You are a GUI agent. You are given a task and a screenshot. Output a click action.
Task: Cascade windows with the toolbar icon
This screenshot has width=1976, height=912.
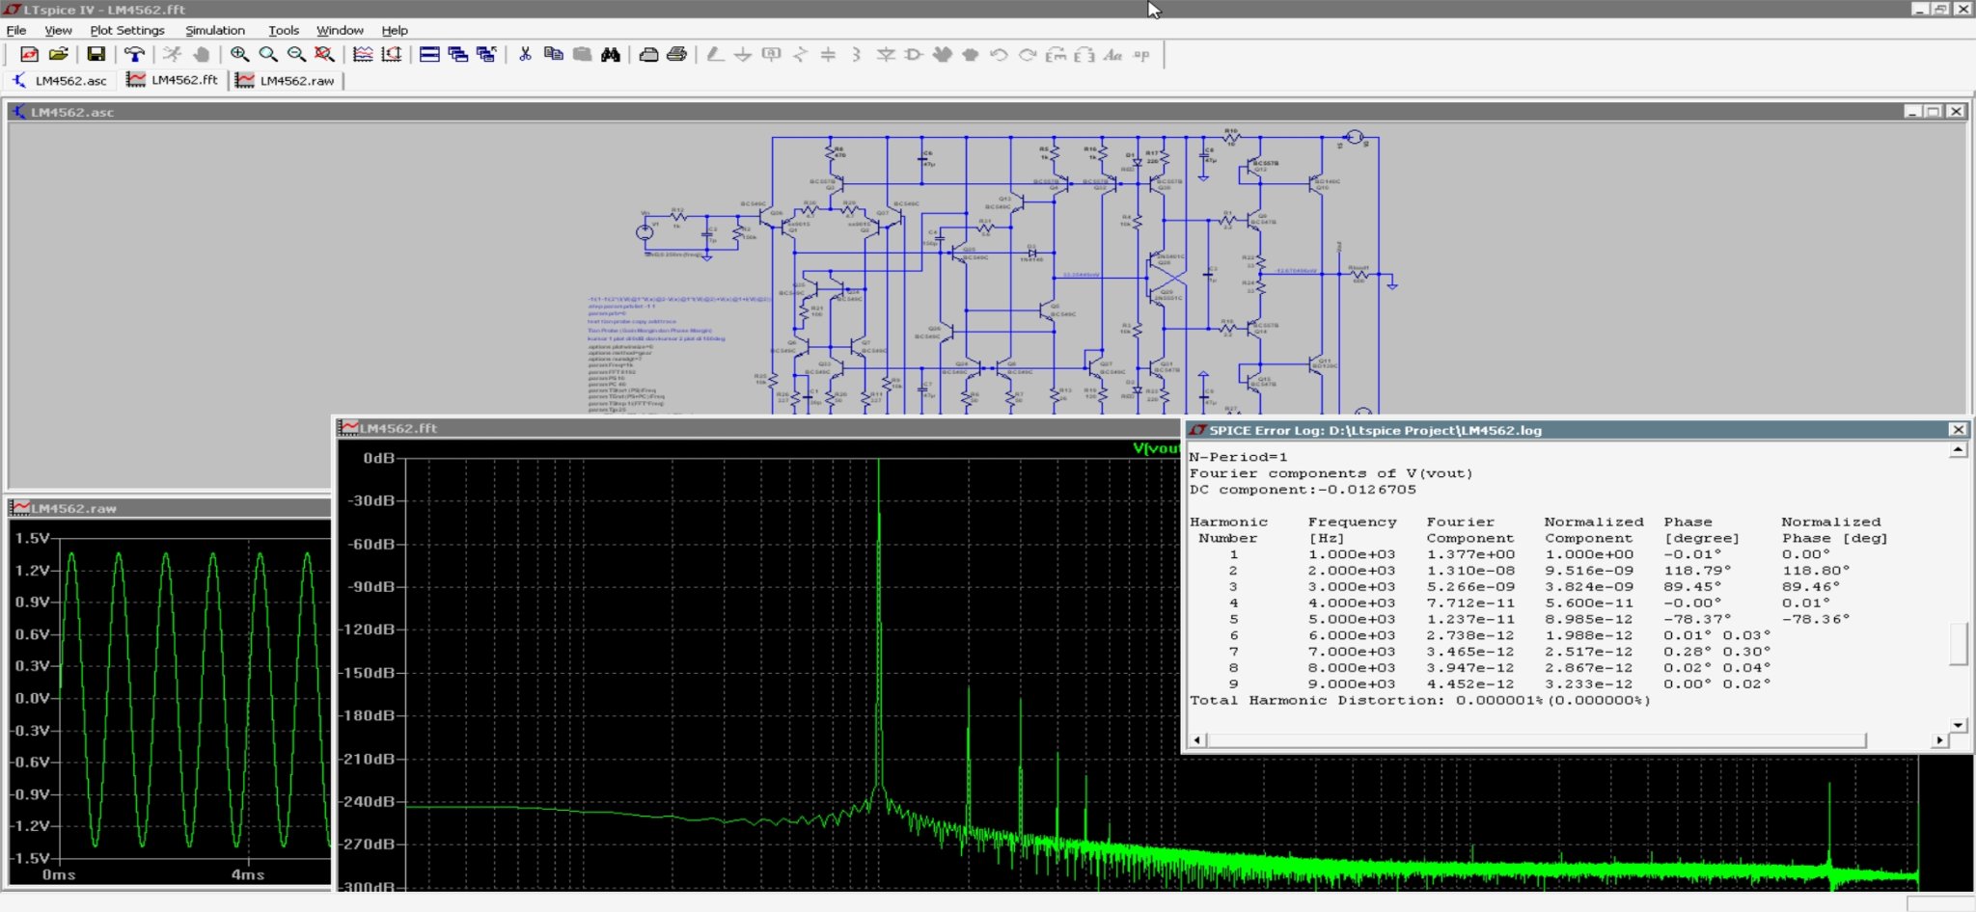pyautogui.click(x=457, y=55)
